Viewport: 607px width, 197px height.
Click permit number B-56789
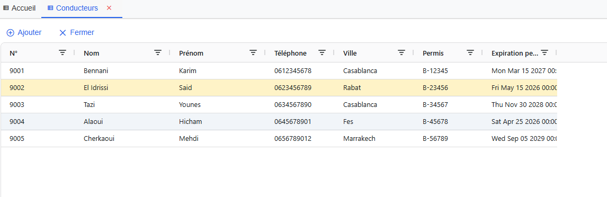[435, 139]
